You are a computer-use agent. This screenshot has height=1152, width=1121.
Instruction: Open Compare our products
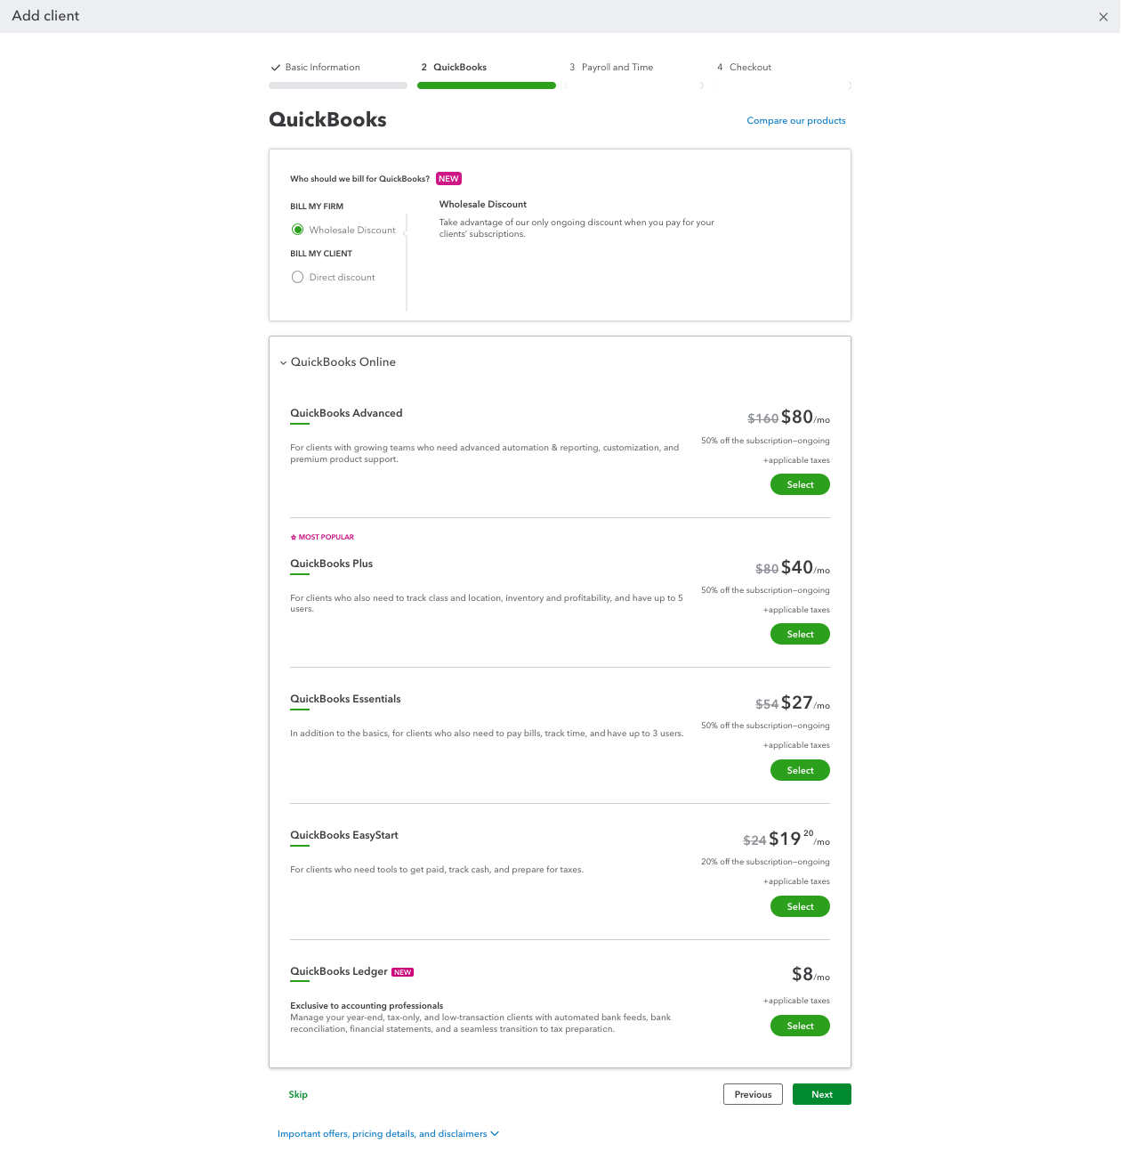click(x=795, y=120)
